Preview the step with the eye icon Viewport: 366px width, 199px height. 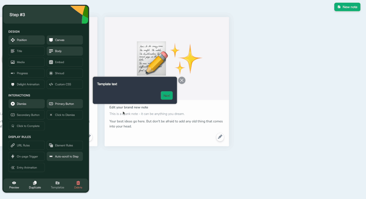(14, 185)
